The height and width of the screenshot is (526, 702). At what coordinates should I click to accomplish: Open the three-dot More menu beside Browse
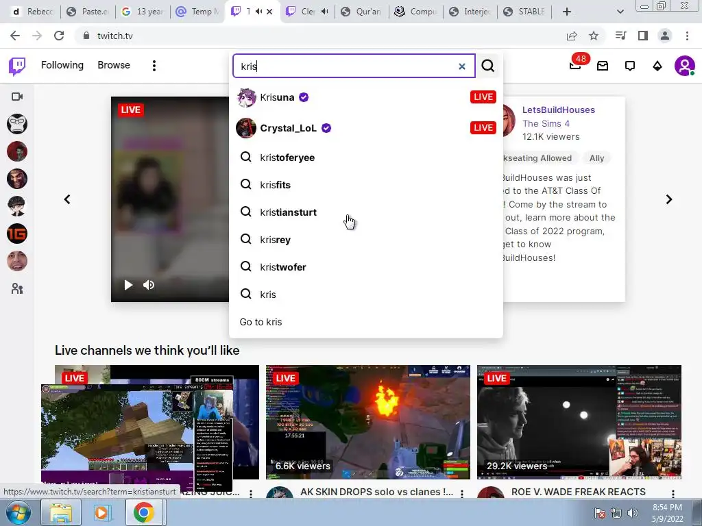(x=154, y=66)
